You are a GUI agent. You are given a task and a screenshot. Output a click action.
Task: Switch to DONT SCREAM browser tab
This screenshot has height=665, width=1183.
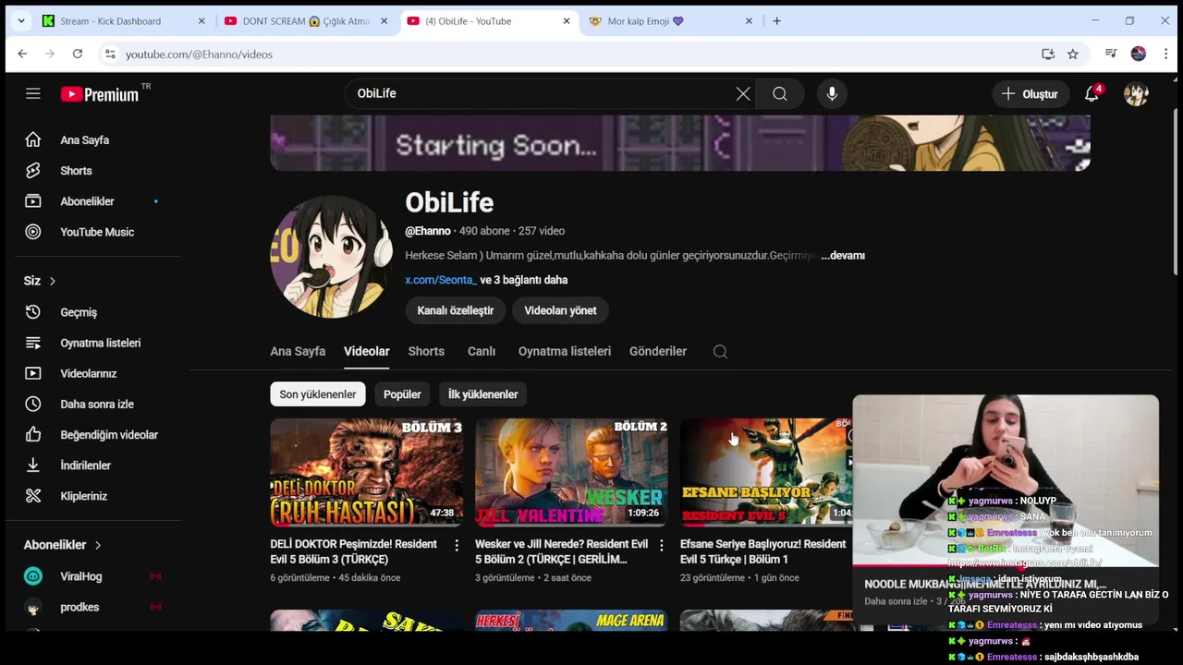[306, 21]
